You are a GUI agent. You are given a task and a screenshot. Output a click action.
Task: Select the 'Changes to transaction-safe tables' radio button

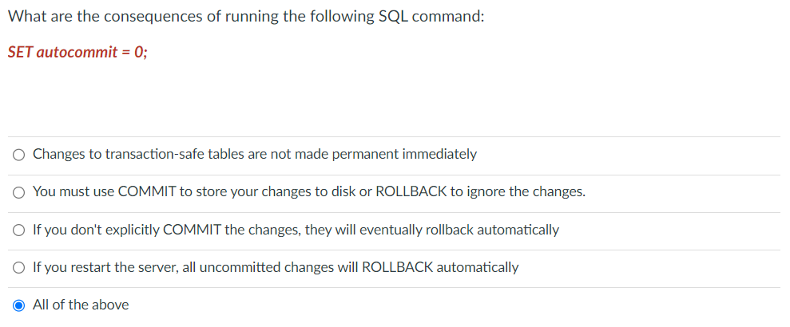(x=18, y=155)
